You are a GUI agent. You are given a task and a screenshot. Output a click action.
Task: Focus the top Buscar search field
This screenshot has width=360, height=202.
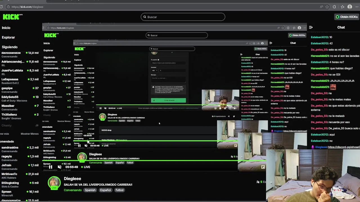183,17
